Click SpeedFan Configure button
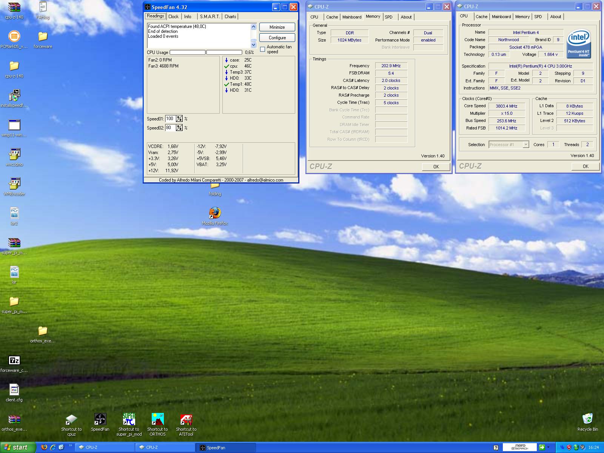 (277, 38)
